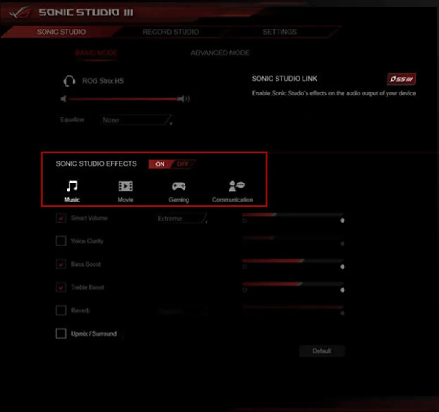The width and height of the screenshot is (439, 412).
Task: Click the Sonic Studio Link SS III icon
Action: (401, 79)
